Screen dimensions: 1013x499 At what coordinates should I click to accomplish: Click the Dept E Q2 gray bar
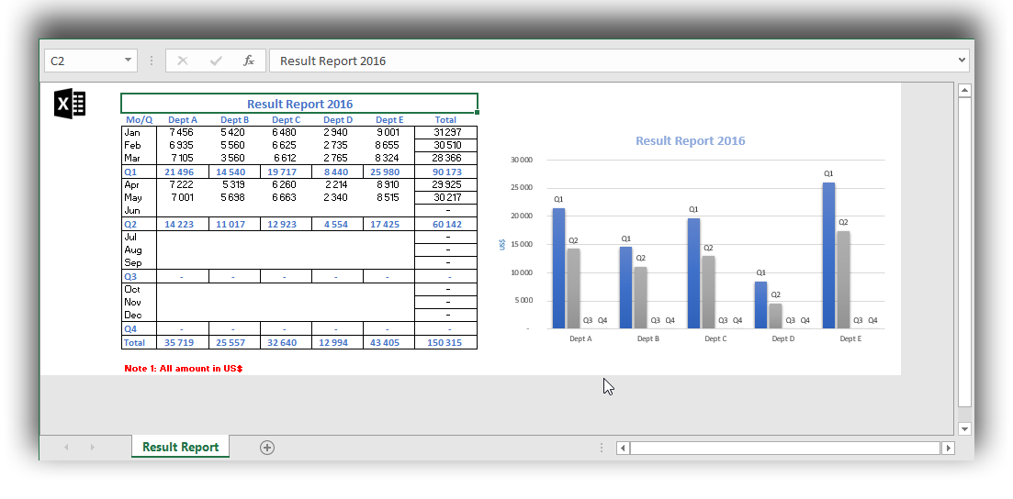coord(843,280)
